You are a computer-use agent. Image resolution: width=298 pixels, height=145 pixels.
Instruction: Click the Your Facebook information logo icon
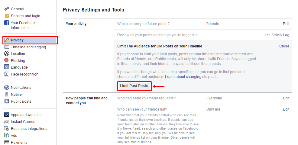[7, 23]
